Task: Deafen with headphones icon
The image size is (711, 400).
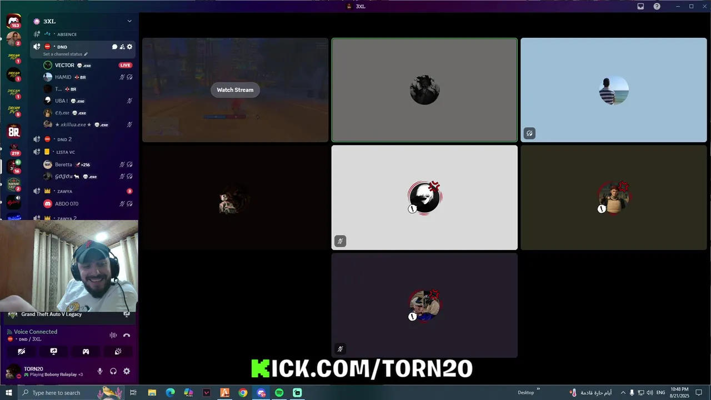Action: tap(113, 371)
